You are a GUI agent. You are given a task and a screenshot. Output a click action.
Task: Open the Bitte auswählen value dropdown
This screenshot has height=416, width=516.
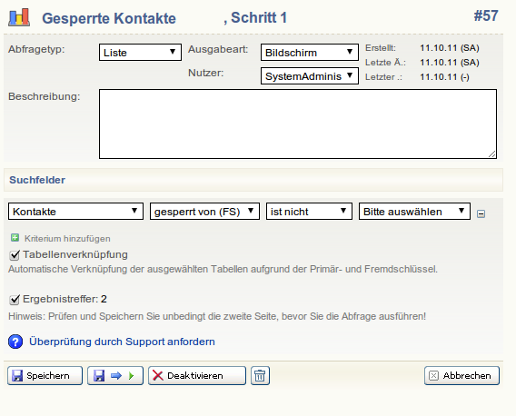pyautogui.click(x=414, y=212)
